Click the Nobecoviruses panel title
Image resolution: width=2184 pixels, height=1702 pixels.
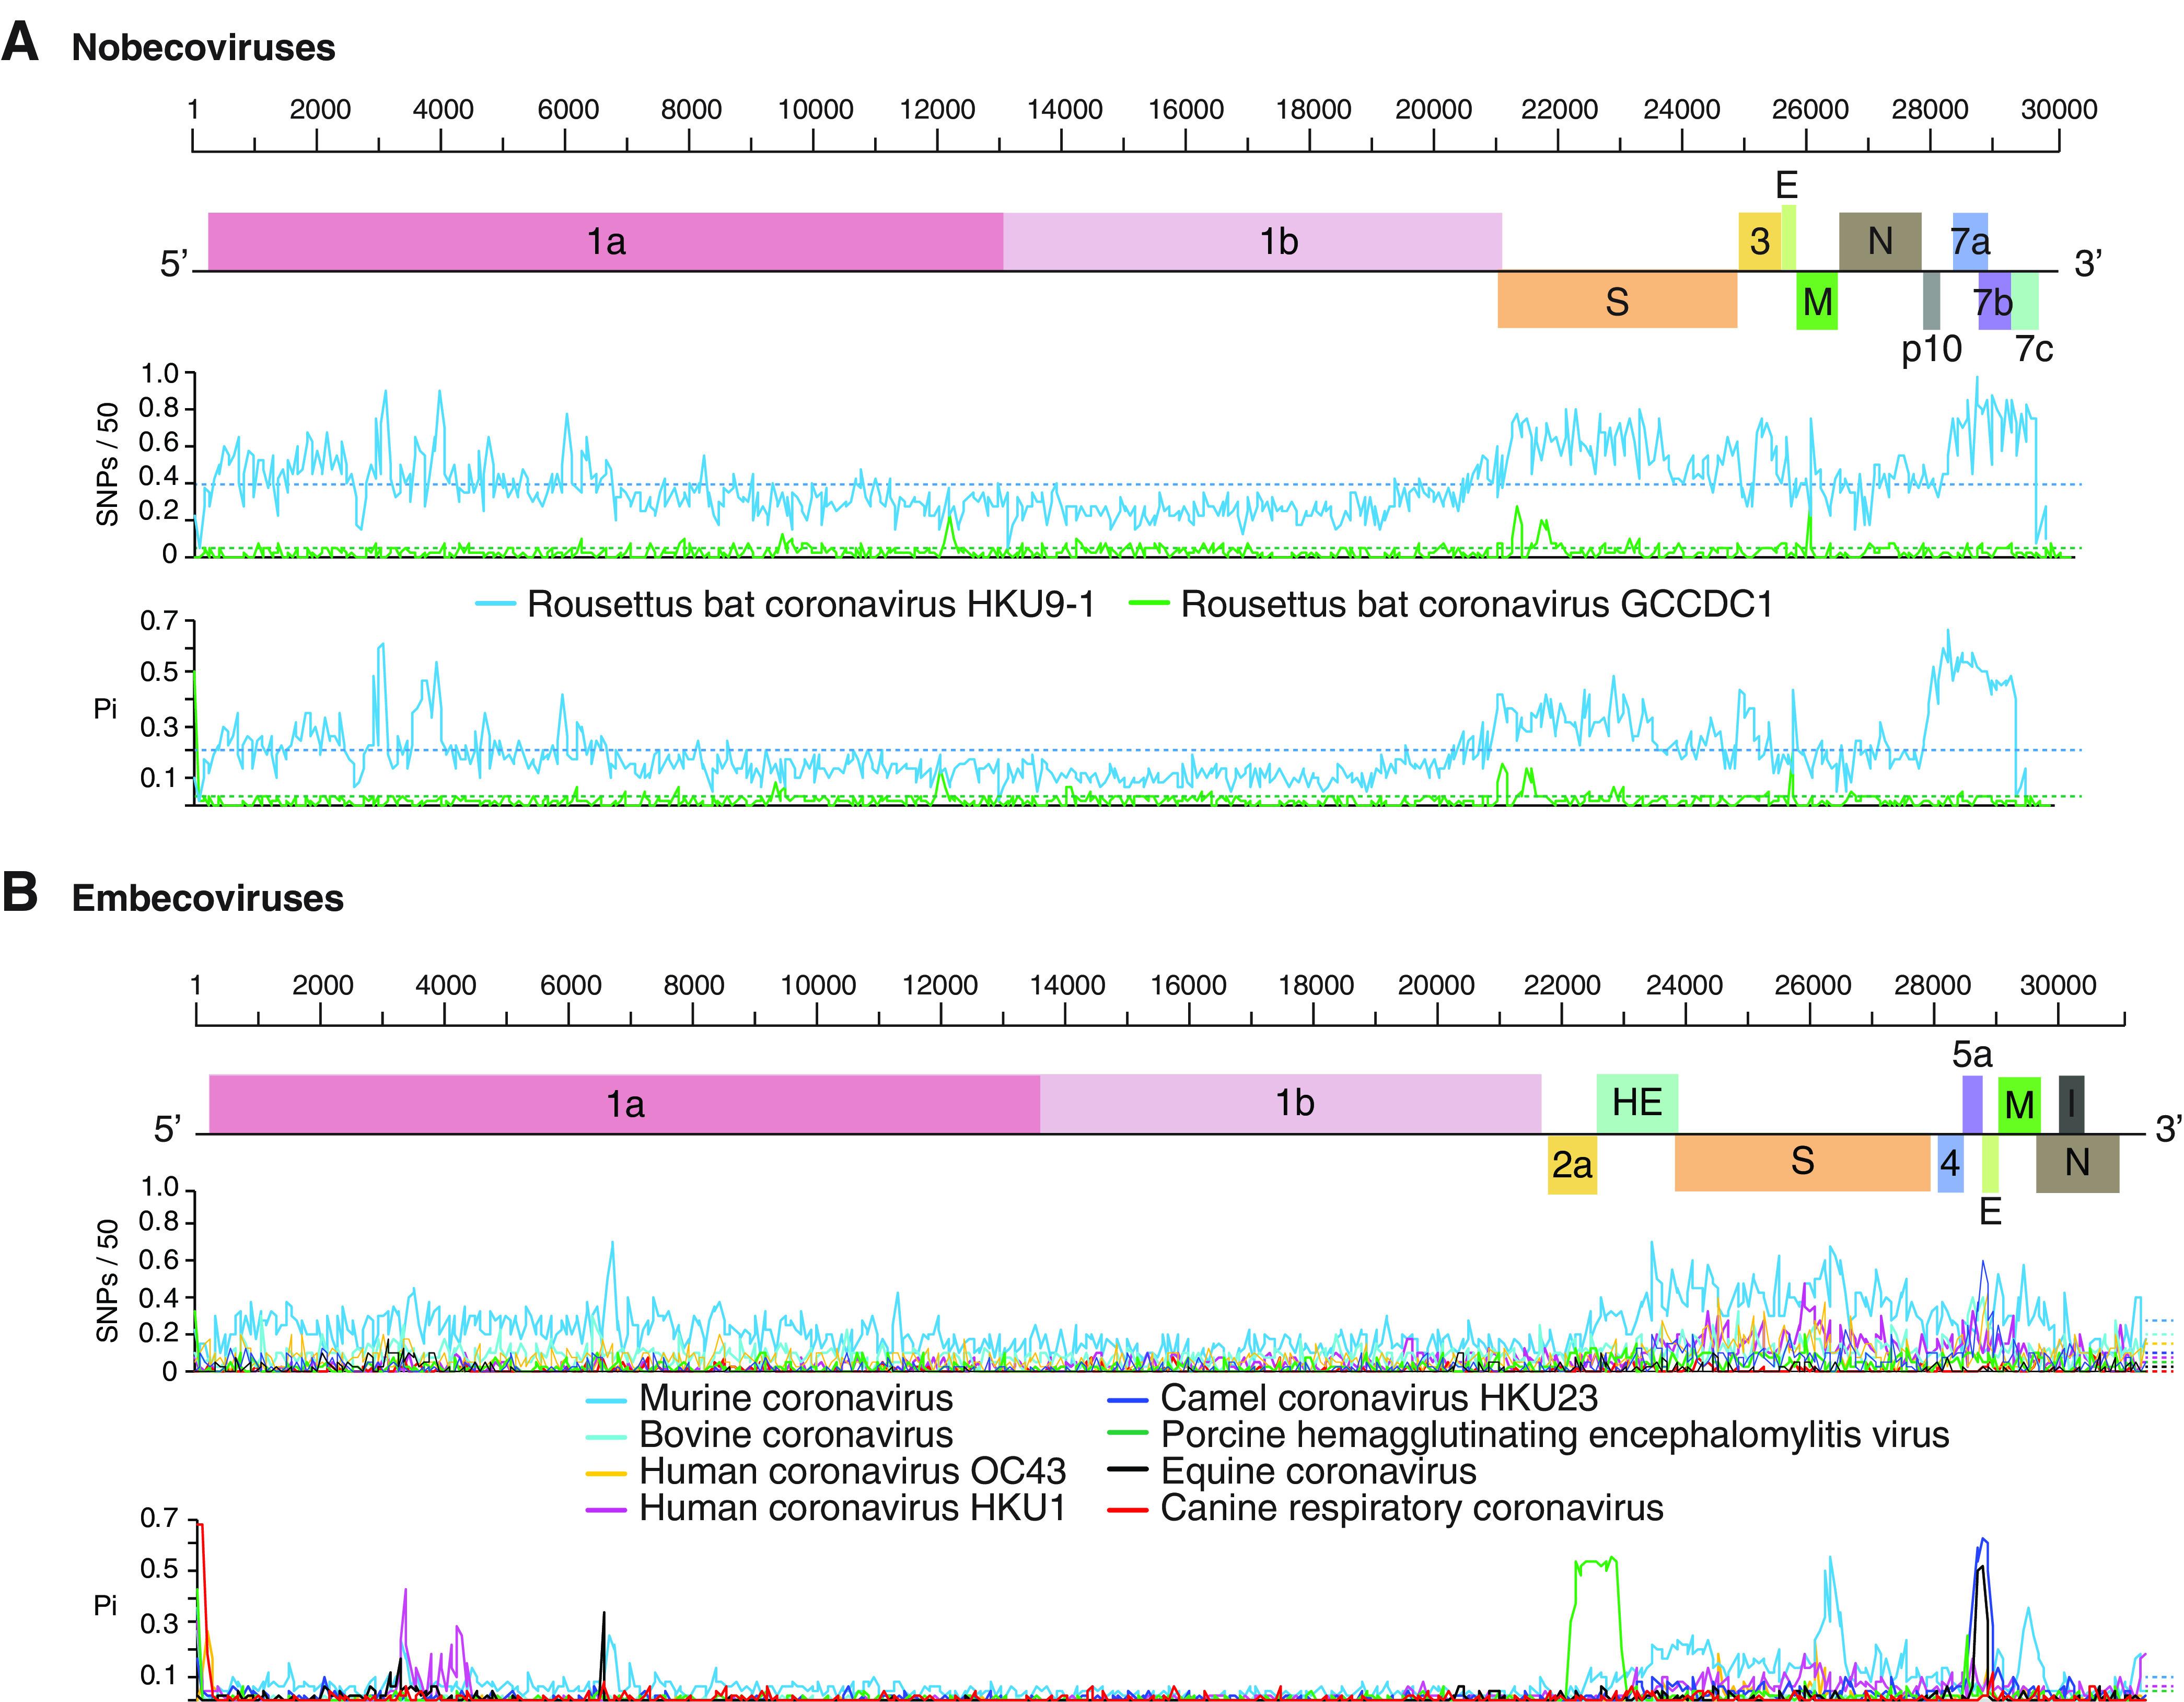click(x=203, y=48)
